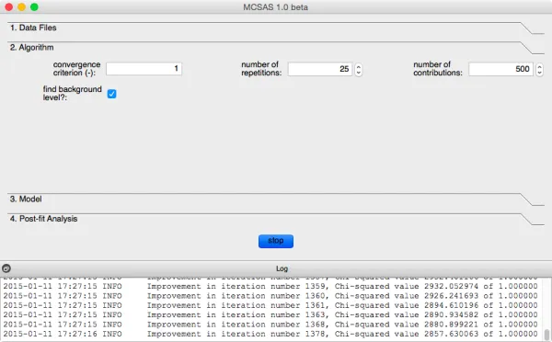Click the 'number of contributions:' label

(438, 69)
